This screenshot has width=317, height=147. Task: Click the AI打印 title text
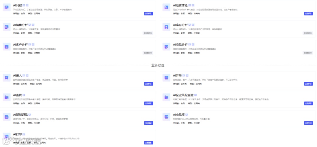coord(17,134)
